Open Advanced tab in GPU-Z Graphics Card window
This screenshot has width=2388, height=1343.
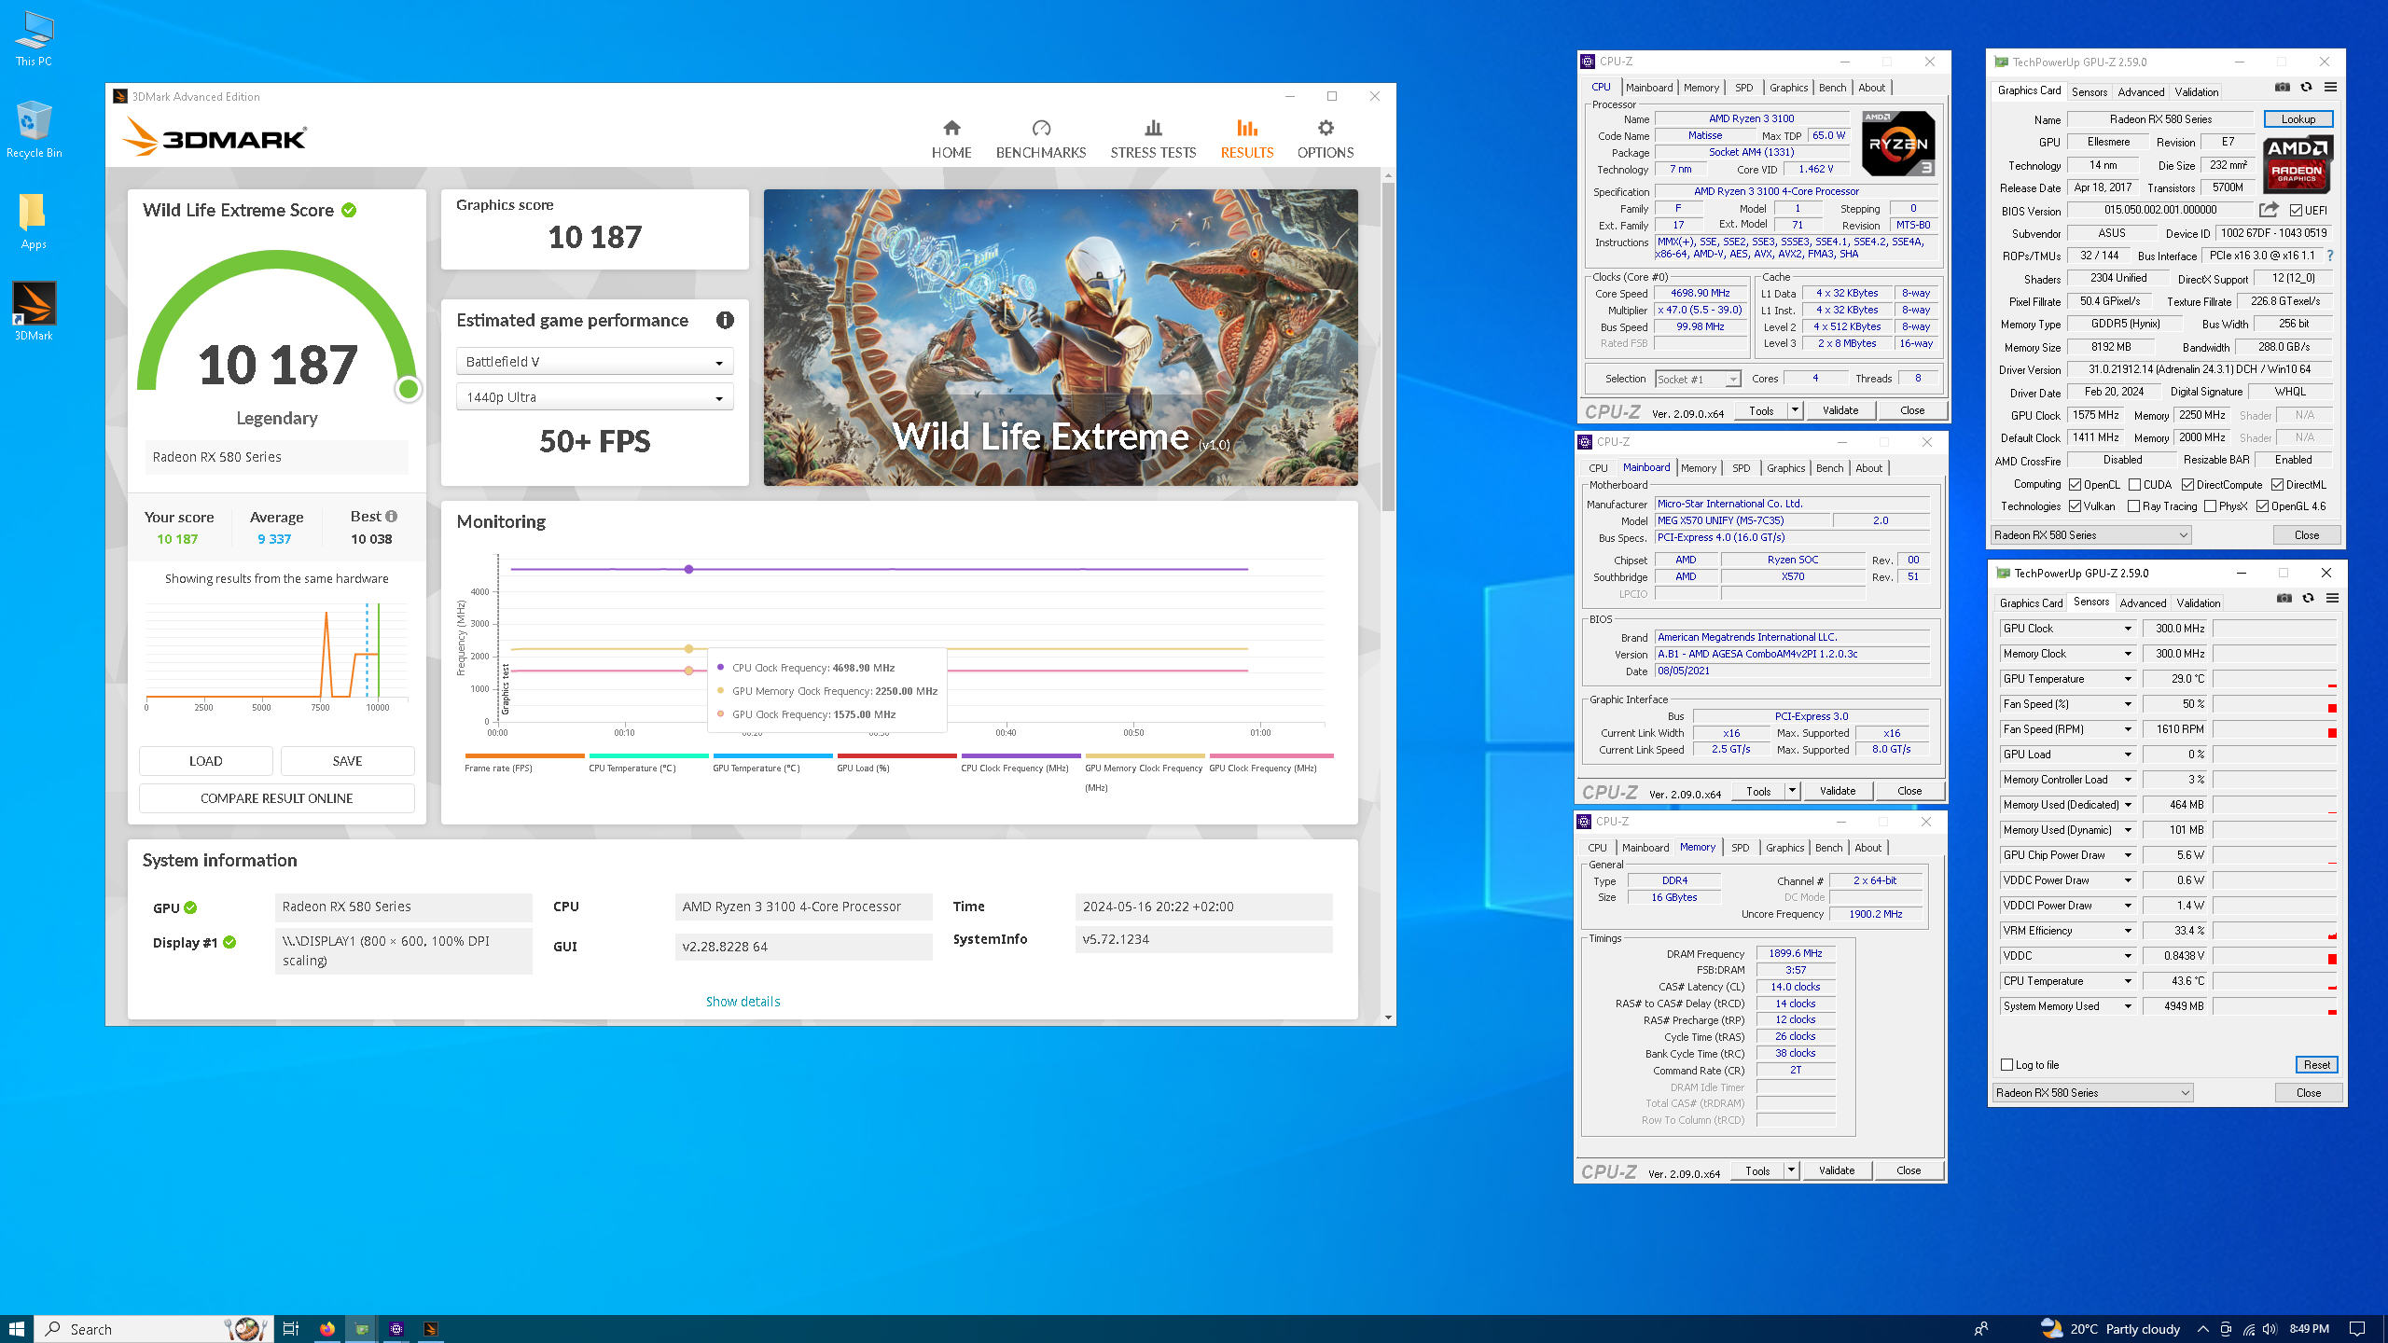point(2141,91)
